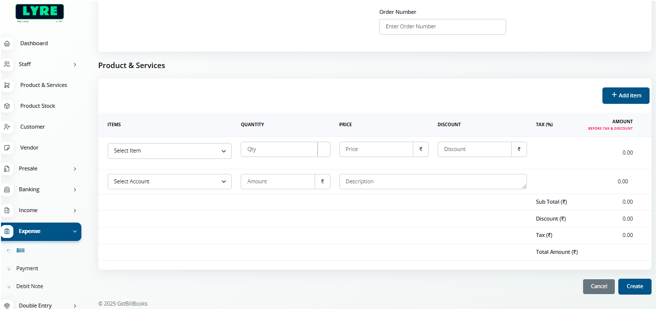Viewport: 657px width, 310px height.
Task: Select the Expense document icon
Action: (x=7, y=231)
